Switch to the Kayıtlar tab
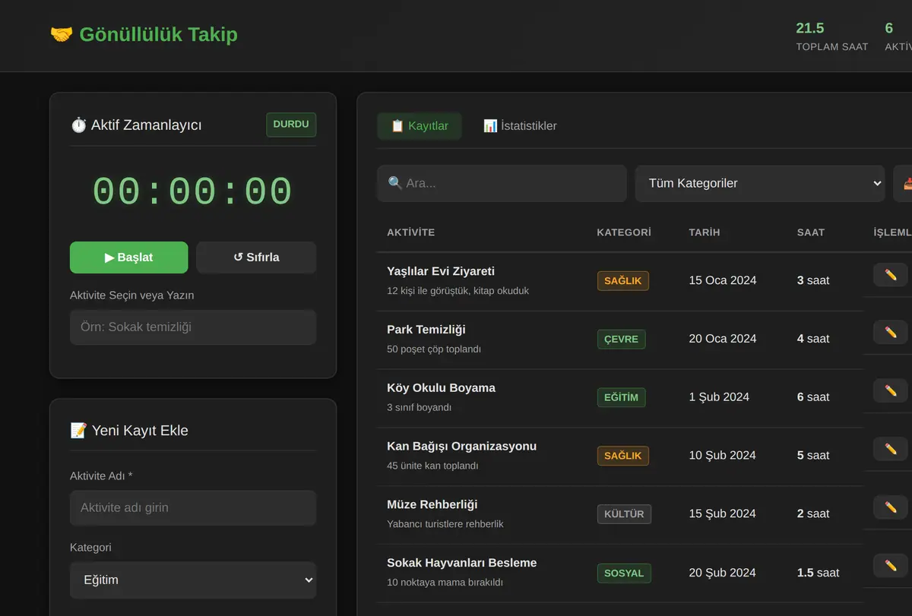 pyautogui.click(x=420, y=126)
